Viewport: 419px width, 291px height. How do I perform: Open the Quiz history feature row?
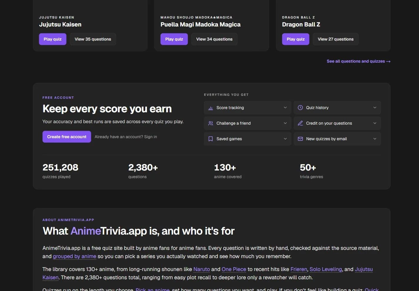(x=337, y=108)
